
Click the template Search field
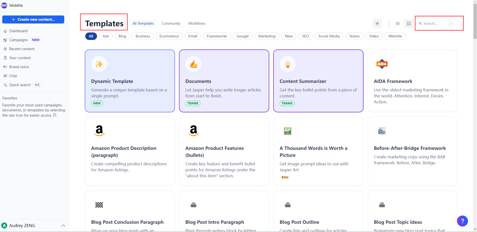coord(437,23)
